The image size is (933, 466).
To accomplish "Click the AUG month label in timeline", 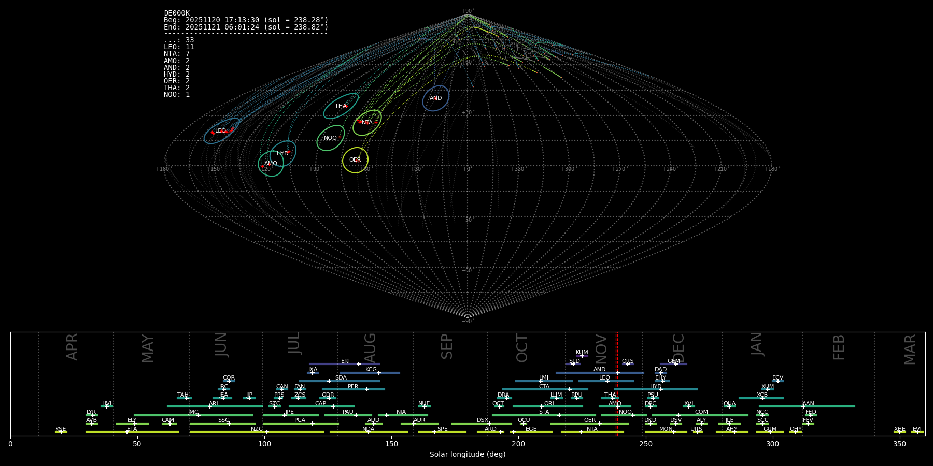I will pos(370,347).
